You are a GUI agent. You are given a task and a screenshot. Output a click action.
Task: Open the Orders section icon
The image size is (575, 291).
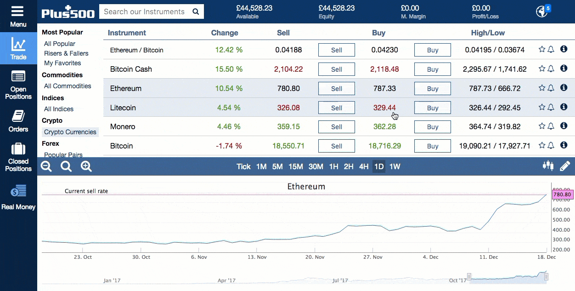pos(18,116)
